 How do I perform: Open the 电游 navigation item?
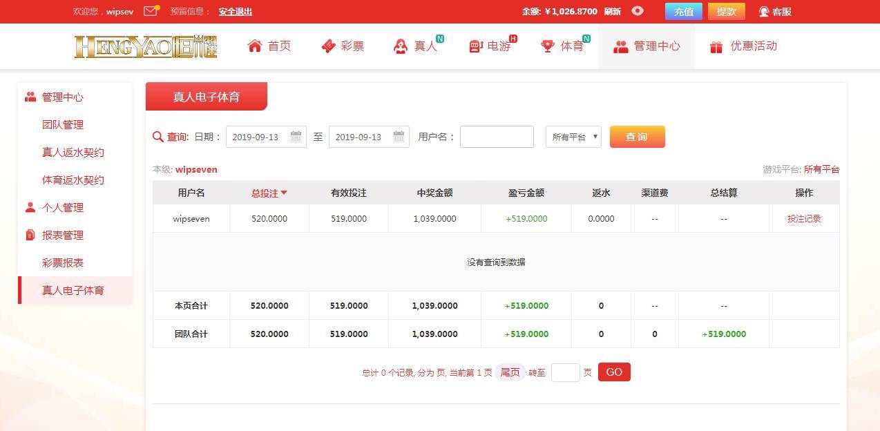tap(491, 46)
